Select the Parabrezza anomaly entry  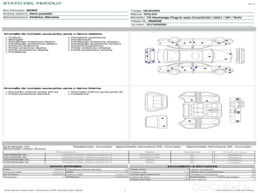pyautogui.click(x=79, y=40)
